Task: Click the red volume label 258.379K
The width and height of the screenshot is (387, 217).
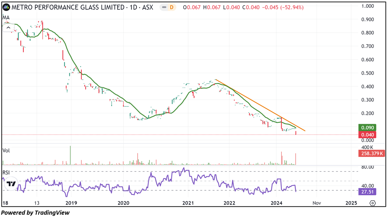Action: click(x=372, y=153)
